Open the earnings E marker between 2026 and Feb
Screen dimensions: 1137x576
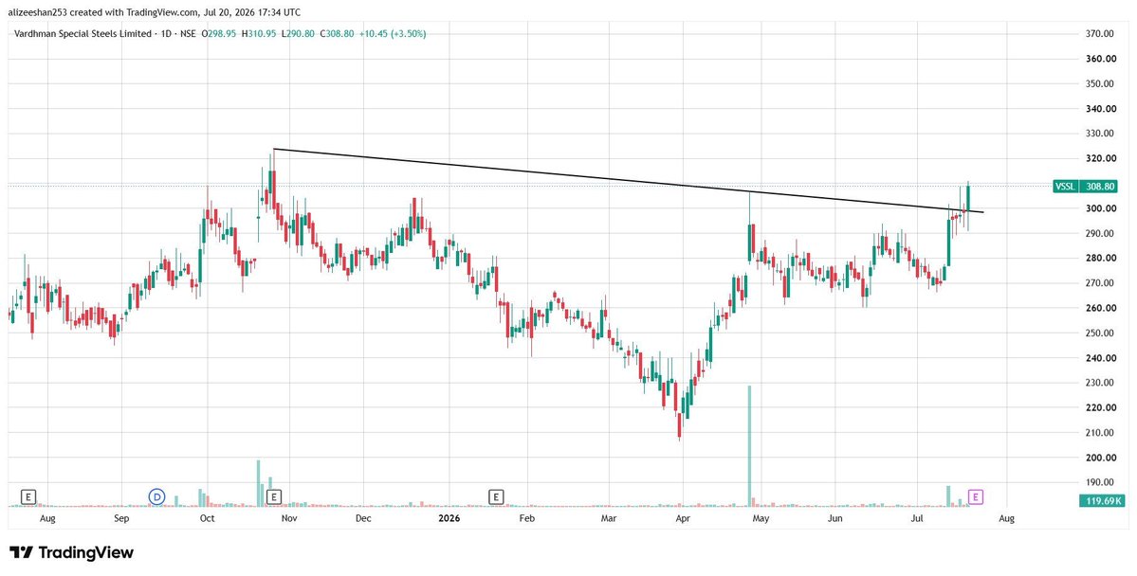(x=496, y=497)
